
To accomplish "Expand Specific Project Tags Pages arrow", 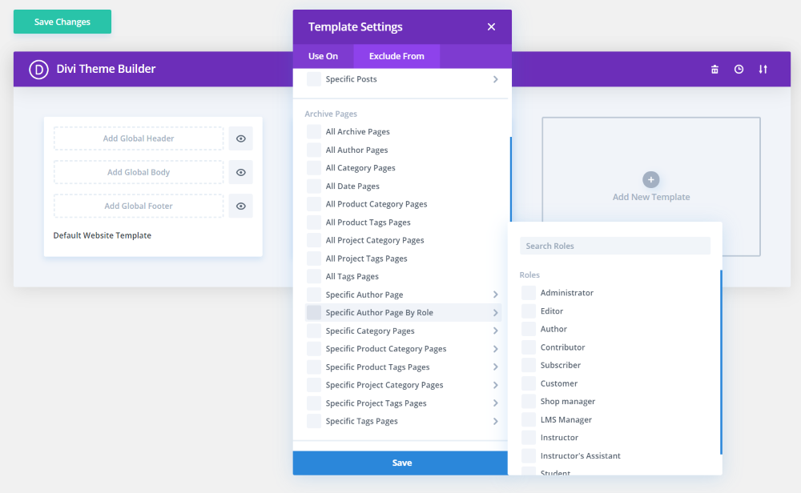I will coord(496,403).
